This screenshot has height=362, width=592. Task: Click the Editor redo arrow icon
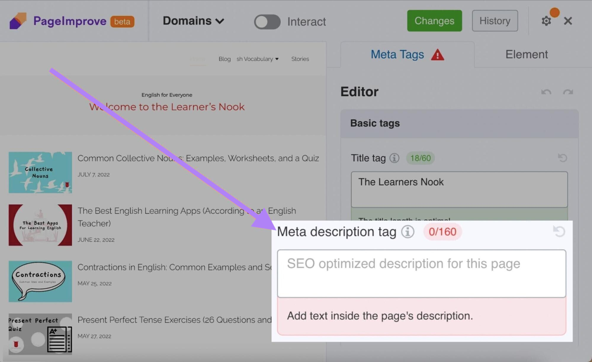tap(568, 92)
